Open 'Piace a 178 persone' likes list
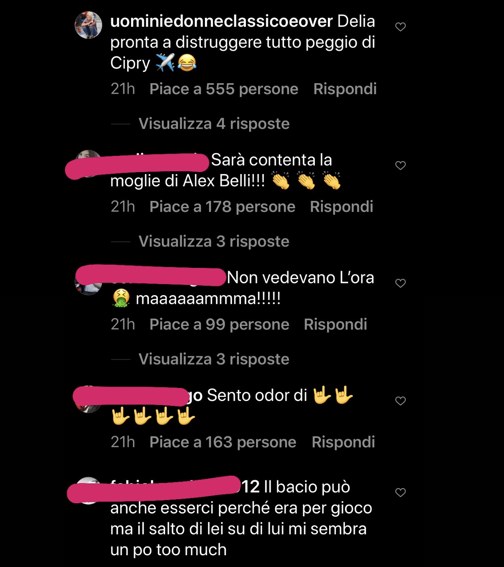Image resolution: width=504 pixels, height=567 pixels. tap(222, 207)
